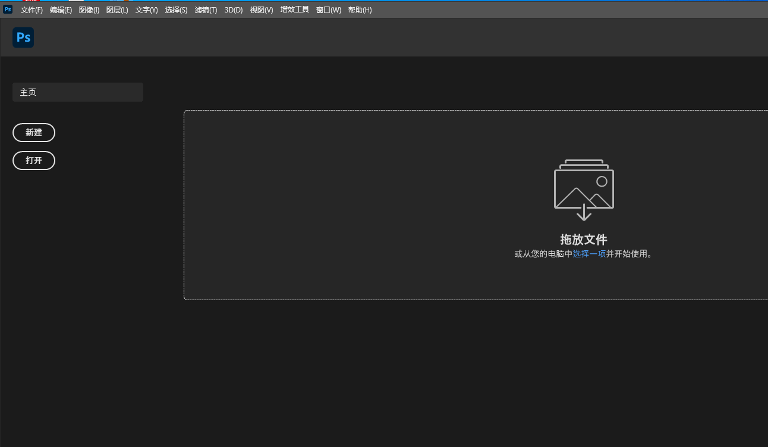The height and width of the screenshot is (447, 768).
Task: Open the 帮助(H) menu
Action: tap(360, 10)
